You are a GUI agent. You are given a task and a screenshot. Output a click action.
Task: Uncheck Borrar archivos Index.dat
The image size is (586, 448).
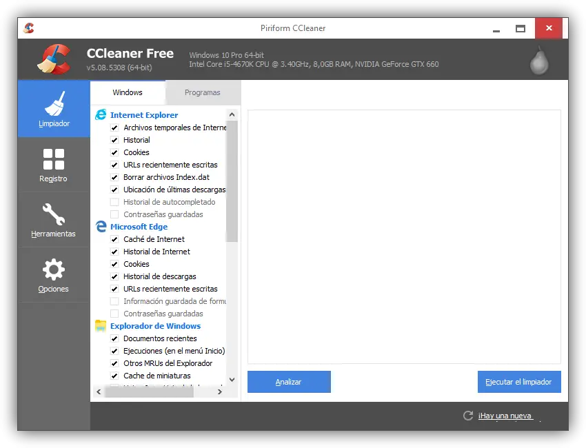coord(114,177)
